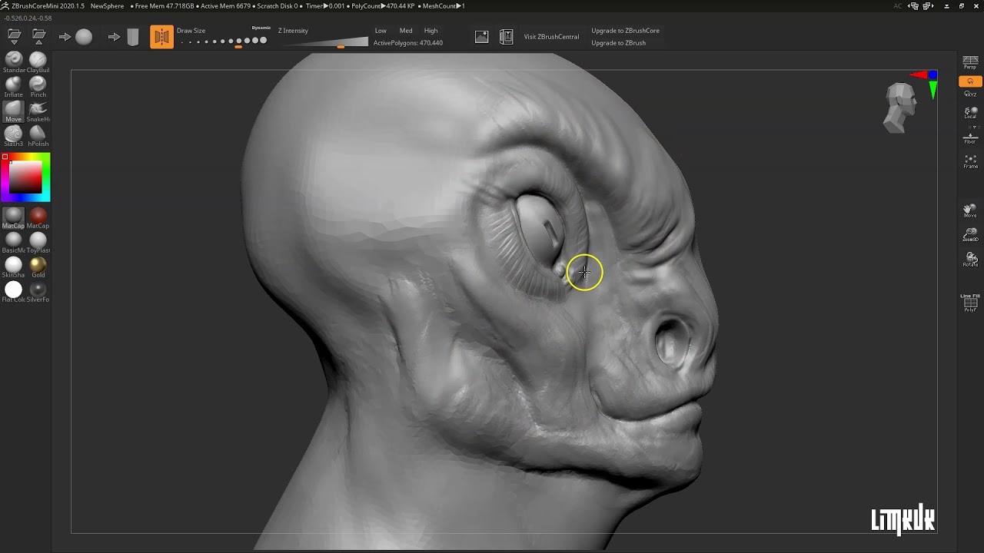Open the Visit ZBrushCentral link
984x553 pixels.
pyautogui.click(x=551, y=37)
